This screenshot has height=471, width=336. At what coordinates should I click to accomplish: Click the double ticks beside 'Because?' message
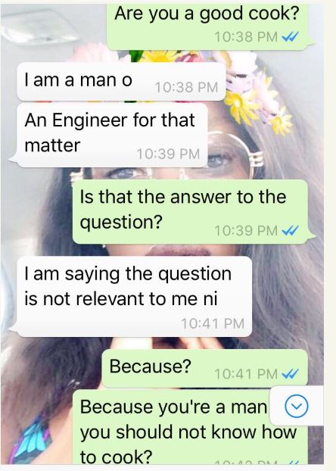(291, 374)
